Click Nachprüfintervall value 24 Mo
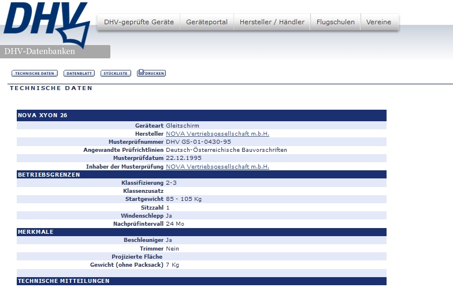This screenshot has height=306, width=453. point(175,224)
